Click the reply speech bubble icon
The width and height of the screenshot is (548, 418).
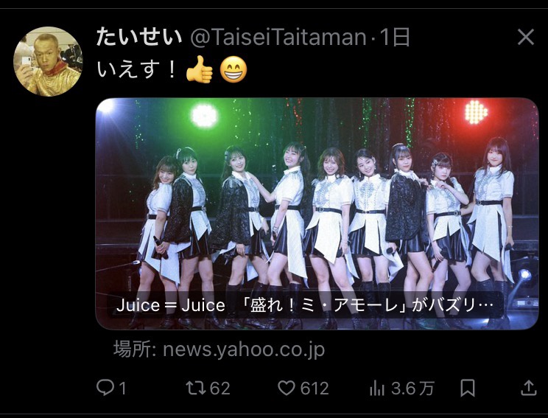[105, 388]
